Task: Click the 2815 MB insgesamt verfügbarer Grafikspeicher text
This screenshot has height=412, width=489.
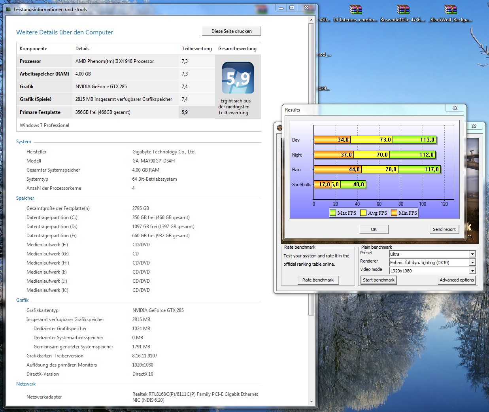Action: pyautogui.click(x=124, y=99)
